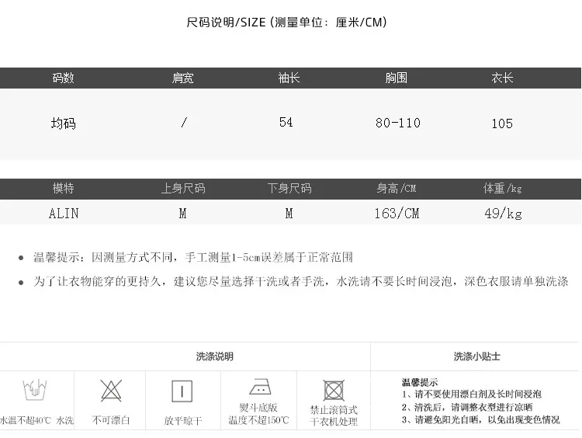Click the iron temperature icon
Image resolution: width=582 pixels, height=438 pixels.
(x=260, y=387)
